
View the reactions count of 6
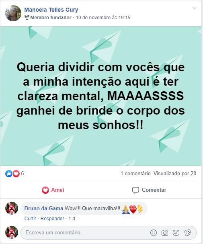pyautogui.click(x=23, y=173)
